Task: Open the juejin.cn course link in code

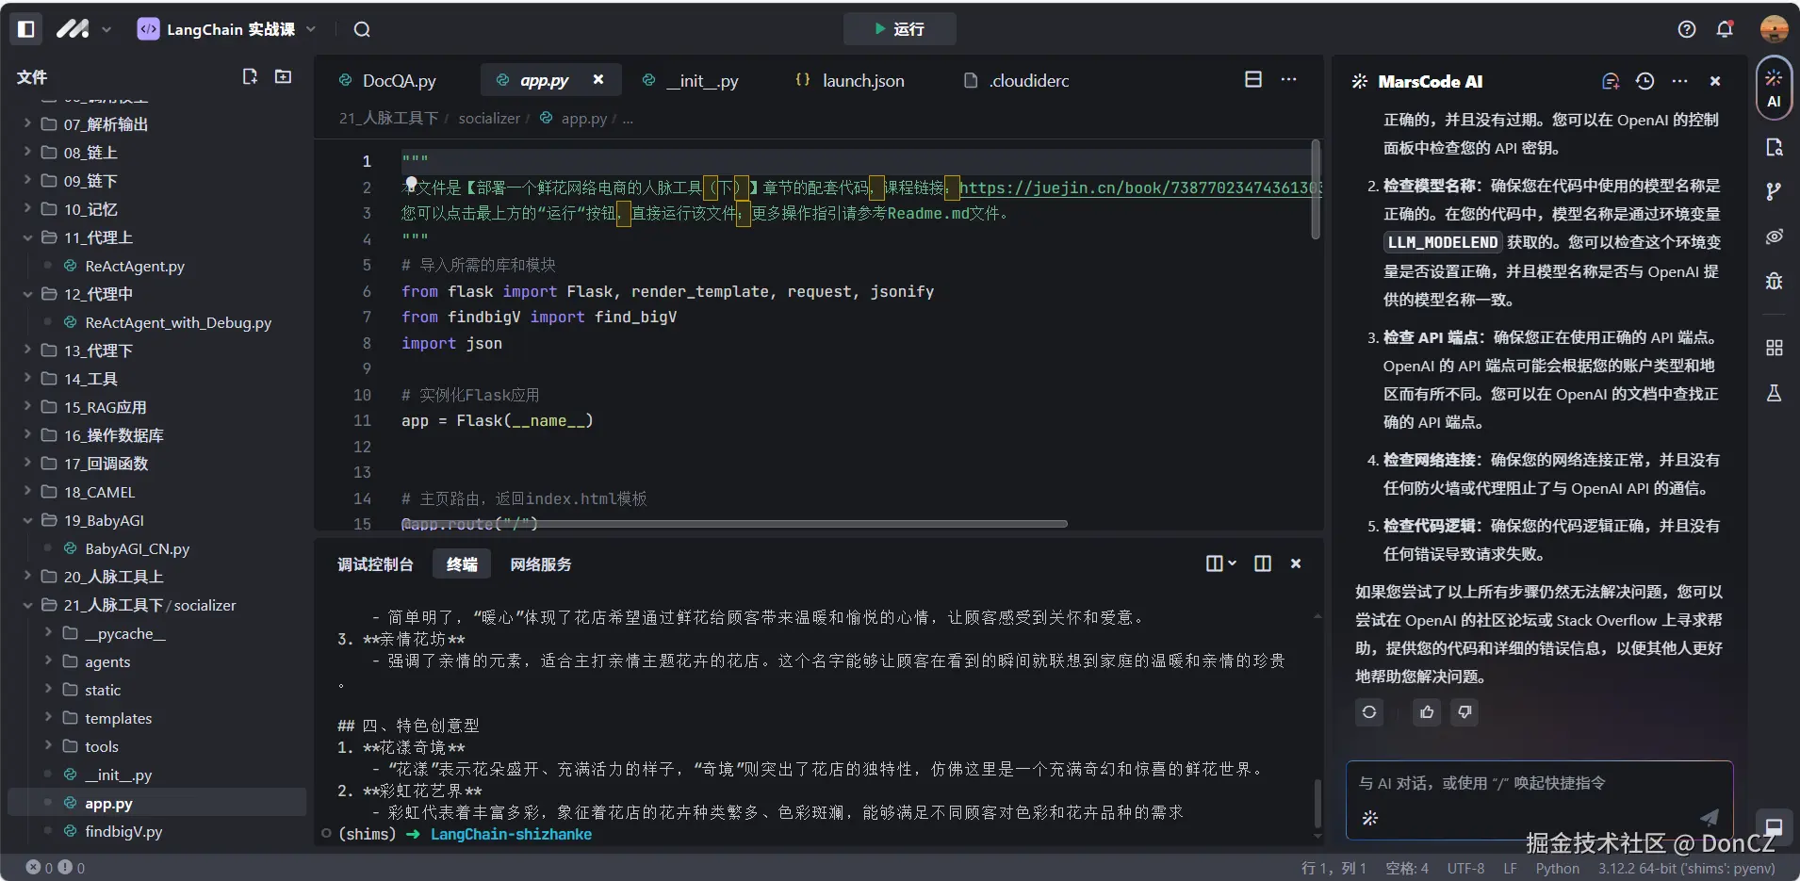Action: tap(1139, 188)
